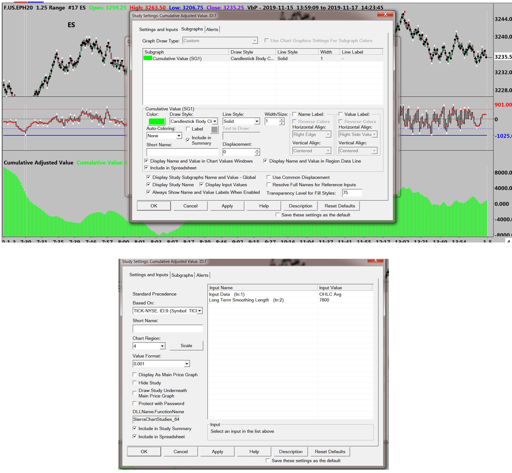Image resolution: width=512 pixels, height=473 pixels.
Task: Enable Draw Study Underneath Main Price Graph
Action: point(135,393)
